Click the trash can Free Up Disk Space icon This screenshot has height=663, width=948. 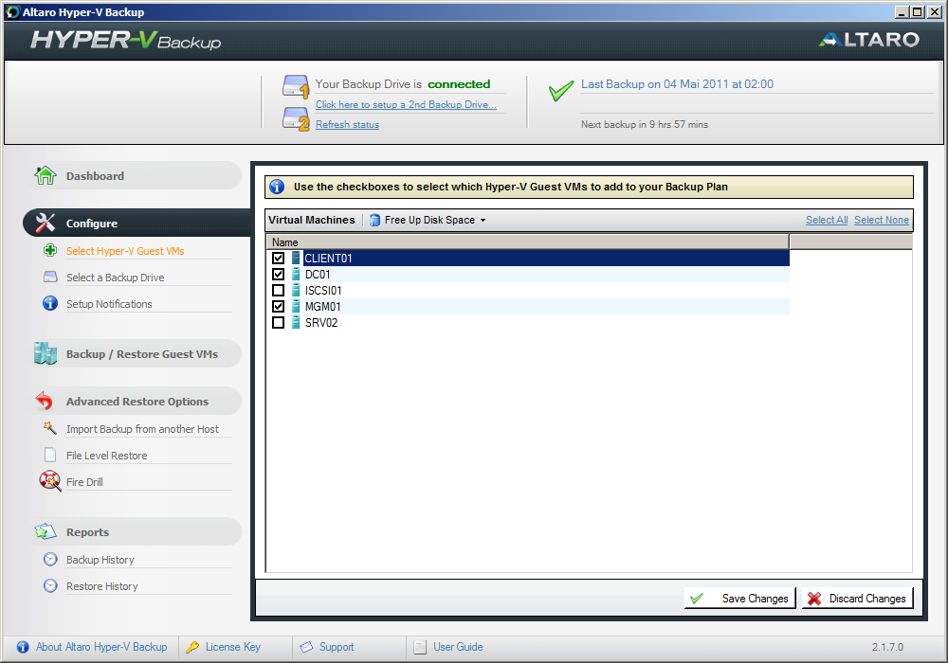click(374, 220)
